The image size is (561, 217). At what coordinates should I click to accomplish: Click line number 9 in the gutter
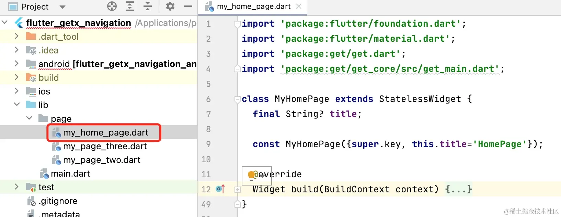[x=208, y=144]
